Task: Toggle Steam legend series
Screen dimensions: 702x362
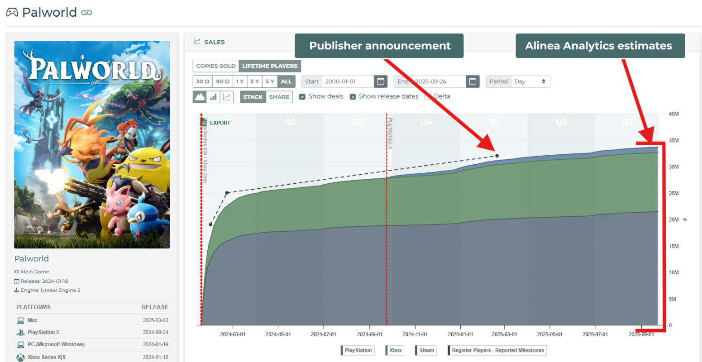Action: (426, 350)
